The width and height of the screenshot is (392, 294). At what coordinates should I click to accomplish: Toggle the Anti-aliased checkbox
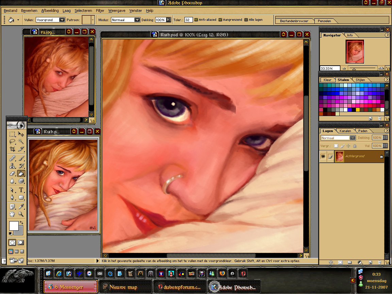196,20
